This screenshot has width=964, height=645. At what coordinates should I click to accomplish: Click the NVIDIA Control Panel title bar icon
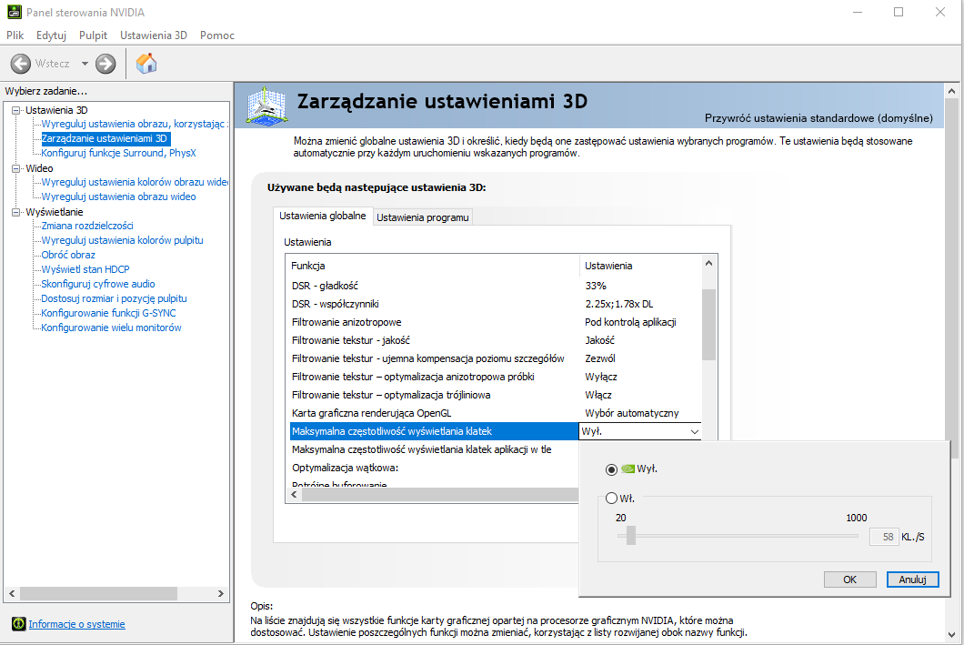pyautogui.click(x=14, y=12)
